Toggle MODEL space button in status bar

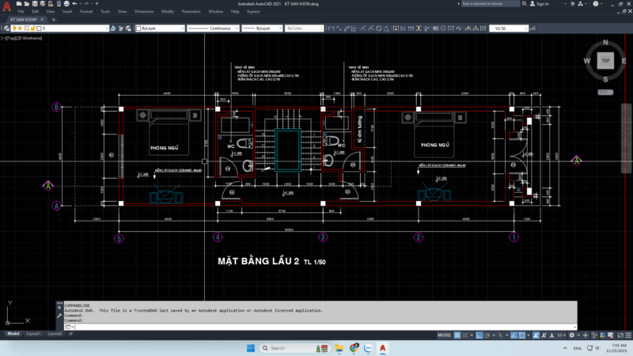coord(445,335)
